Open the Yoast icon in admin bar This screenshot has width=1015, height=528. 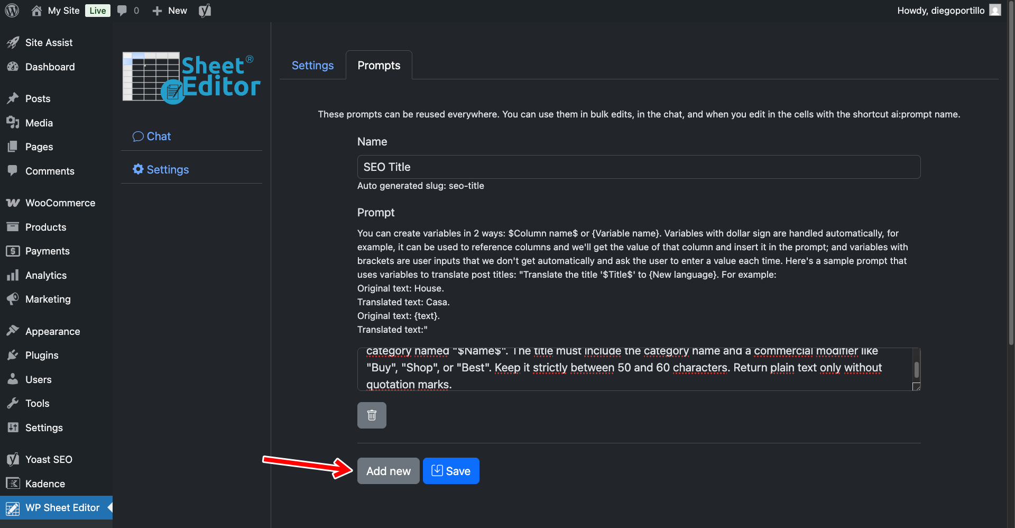coord(205,11)
